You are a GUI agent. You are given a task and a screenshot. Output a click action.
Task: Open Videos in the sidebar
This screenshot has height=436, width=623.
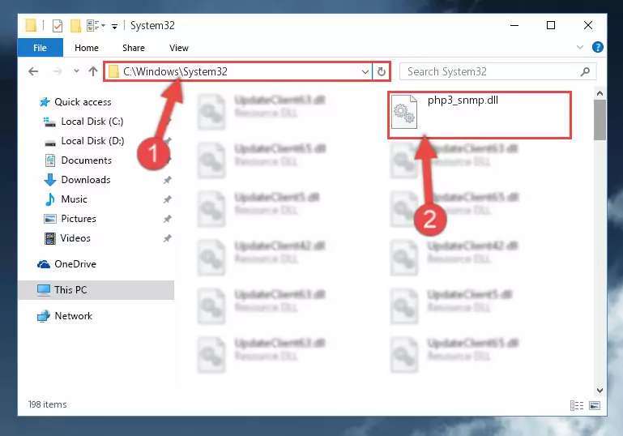pyautogui.click(x=75, y=238)
